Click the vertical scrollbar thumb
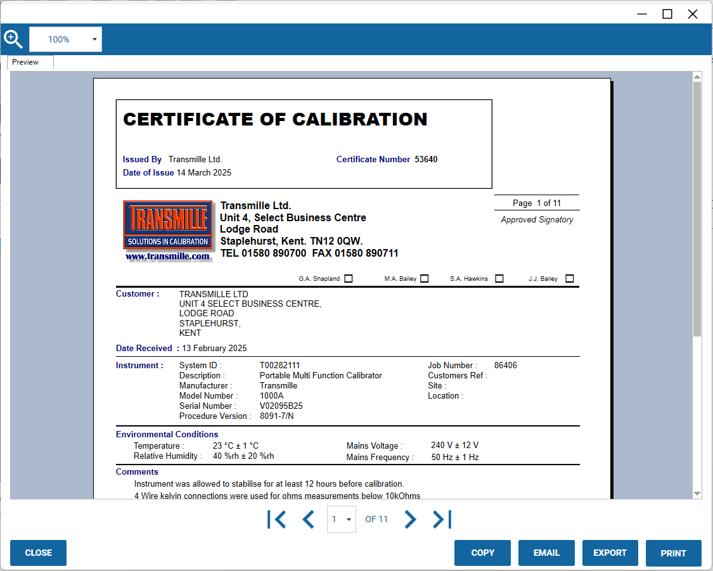 tap(697, 209)
